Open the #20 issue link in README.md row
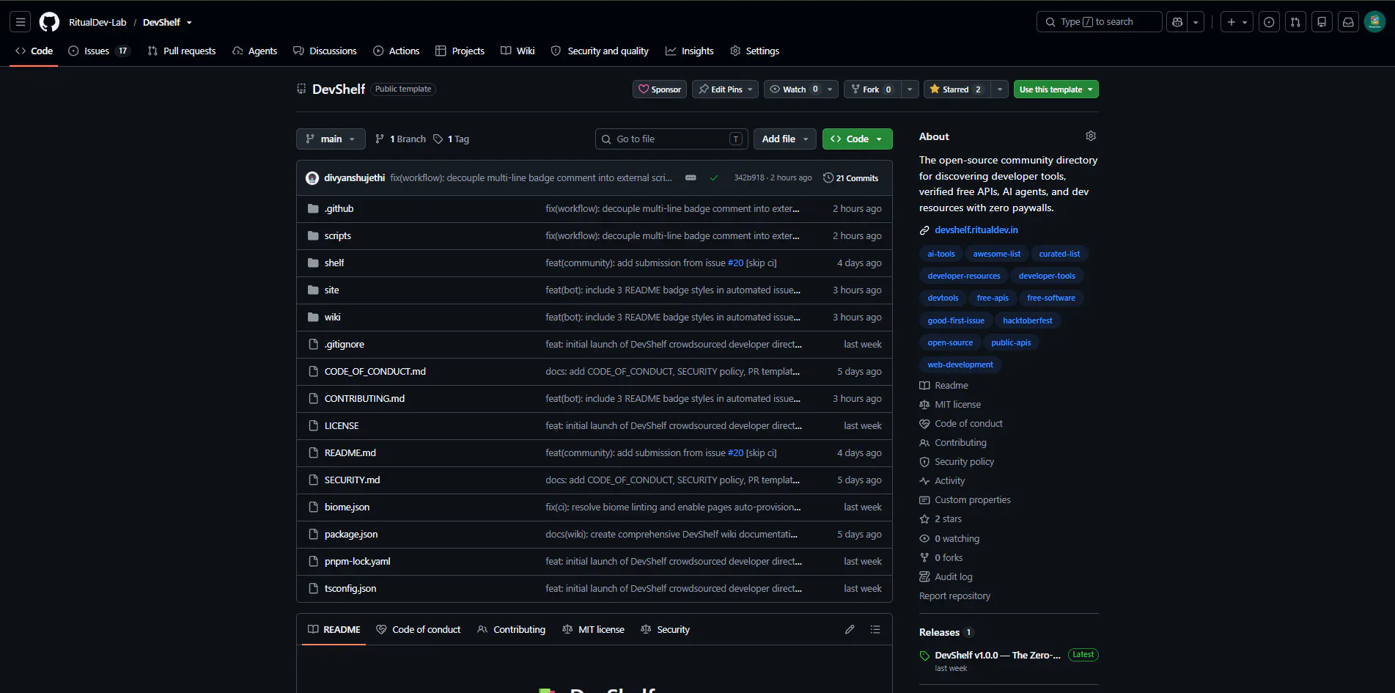Screen dimensions: 1395x693 click(735, 452)
